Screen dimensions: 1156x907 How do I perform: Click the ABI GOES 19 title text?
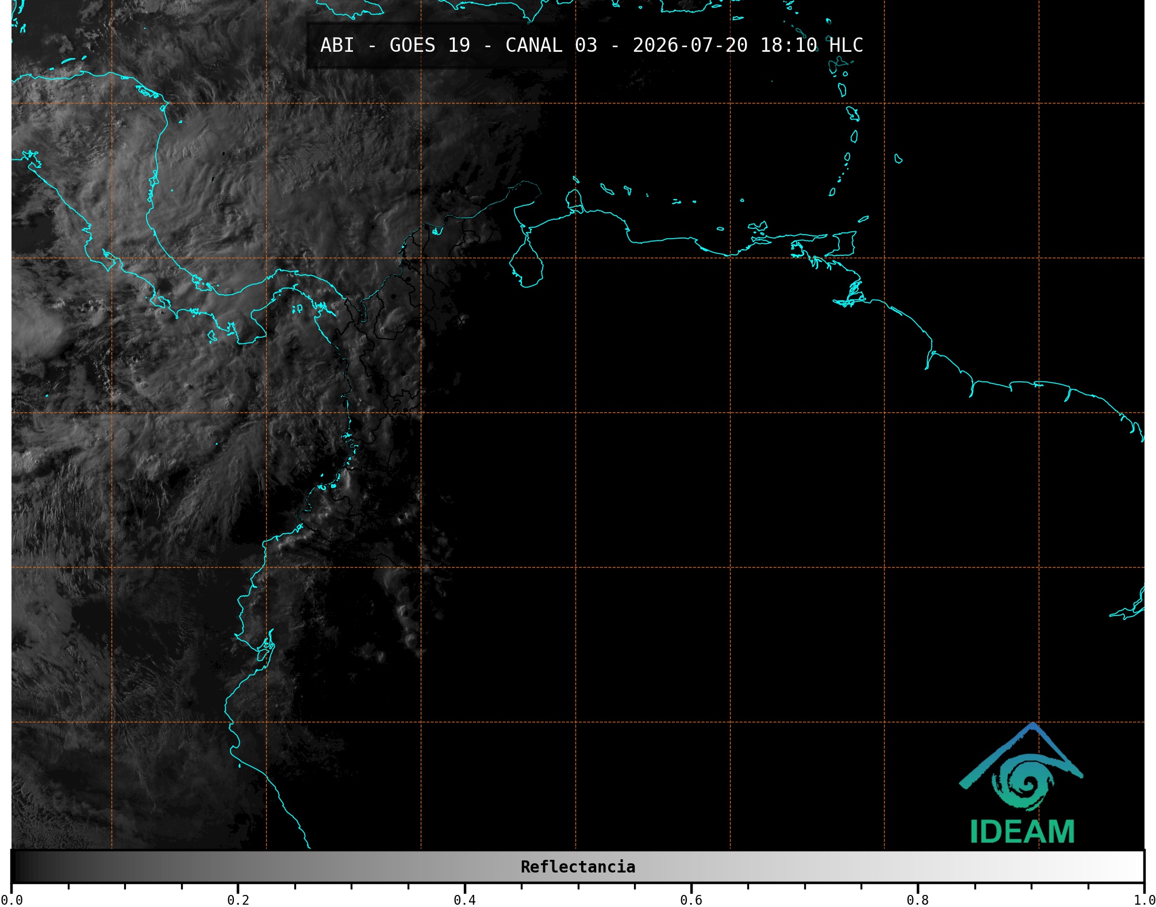click(x=592, y=45)
